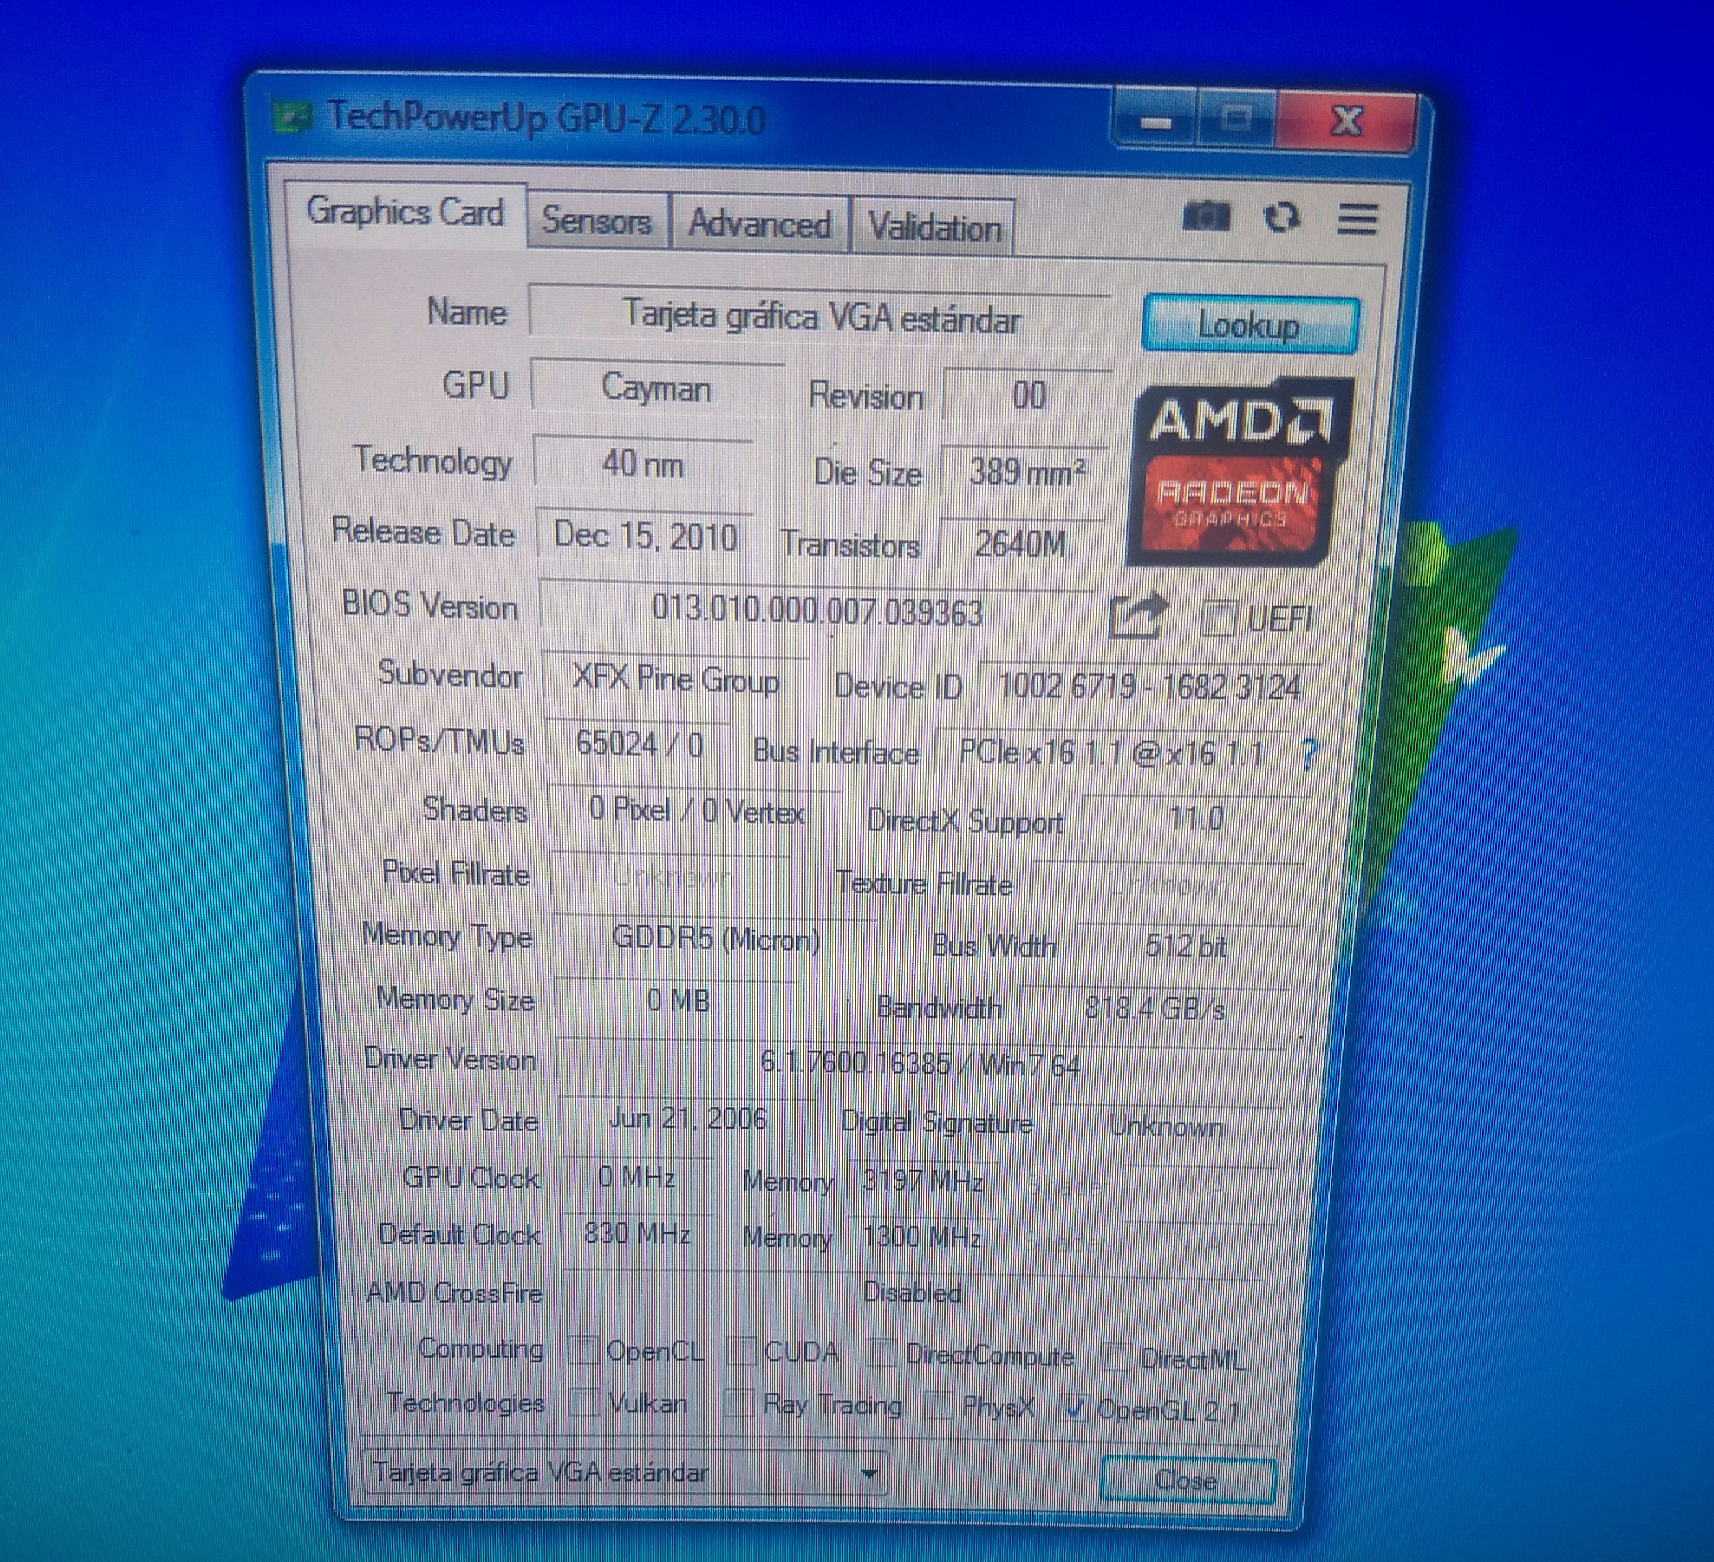The width and height of the screenshot is (1714, 1562).
Task: Click the Driver Date Jun 21, 2006
Action: (x=687, y=1119)
